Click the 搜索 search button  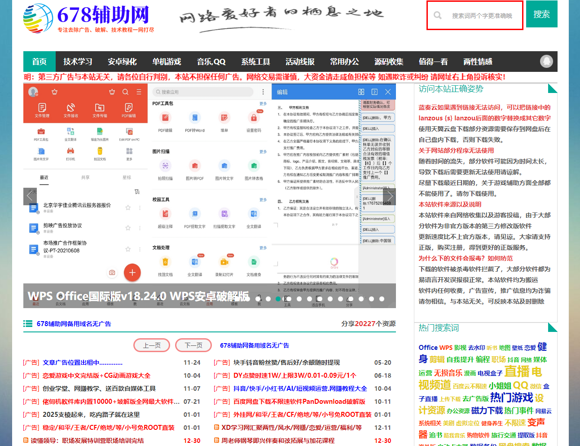pos(542,14)
